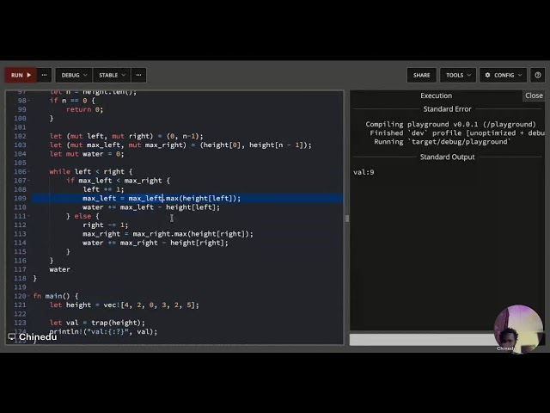Open the CONFIG settings menu

(503, 75)
